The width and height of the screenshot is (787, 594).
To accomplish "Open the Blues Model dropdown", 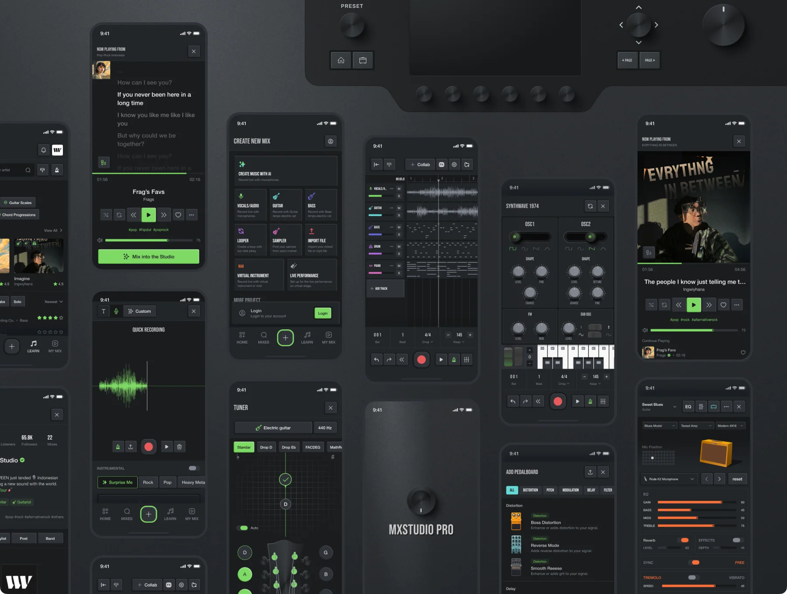I will point(660,426).
